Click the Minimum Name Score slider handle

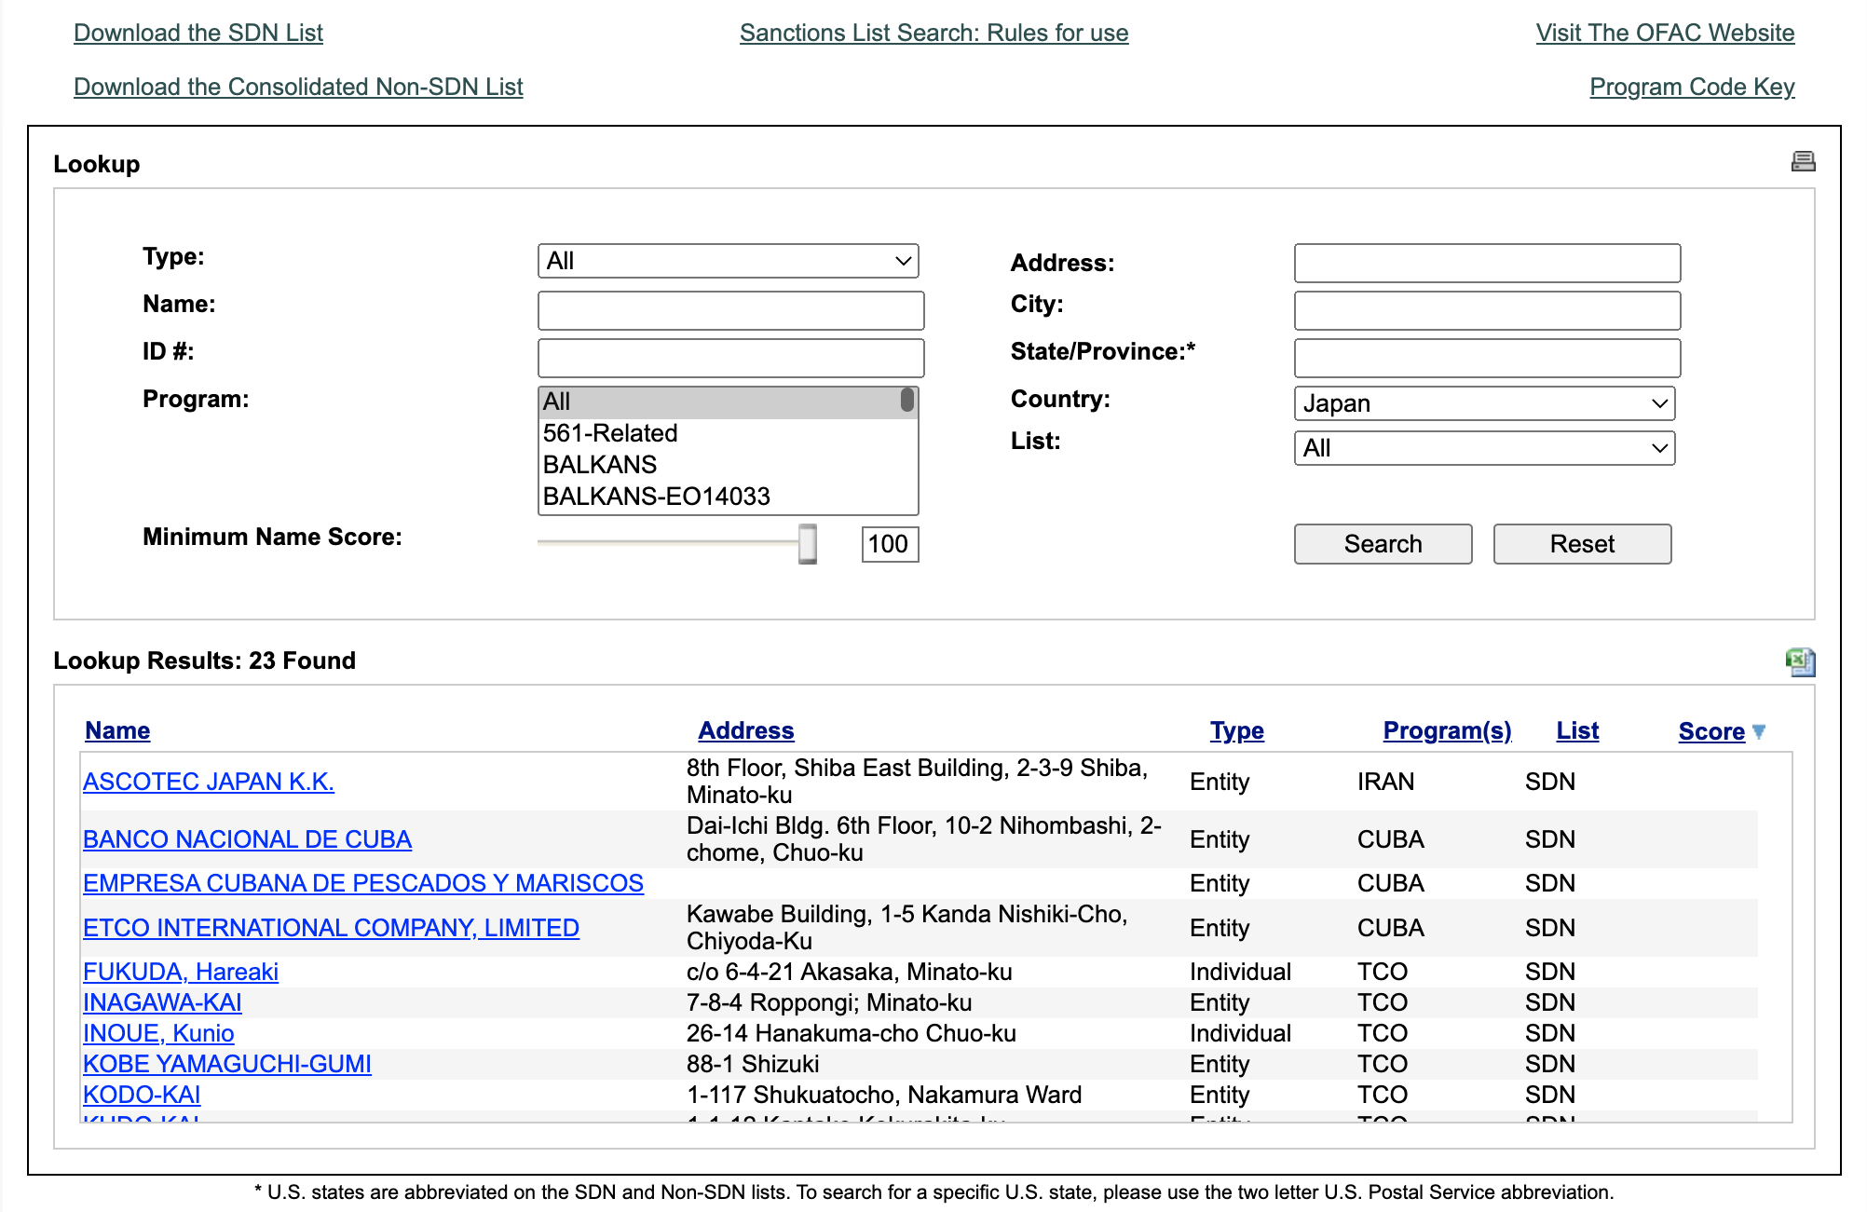(x=808, y=544)
